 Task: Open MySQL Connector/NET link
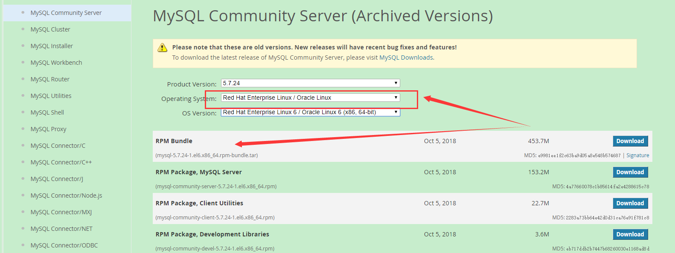pyautogui.click(x=61, y=229)
